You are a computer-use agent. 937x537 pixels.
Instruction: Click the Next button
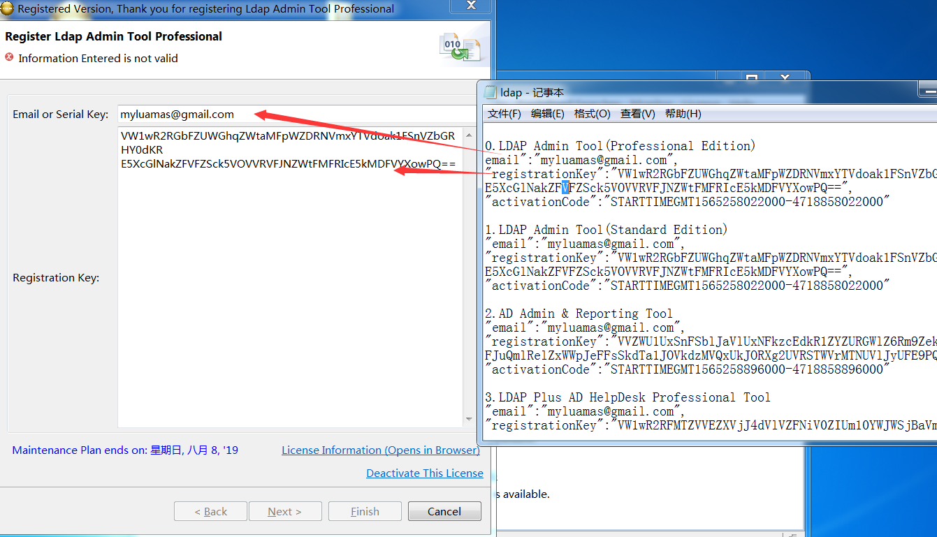tap(285, 511)
